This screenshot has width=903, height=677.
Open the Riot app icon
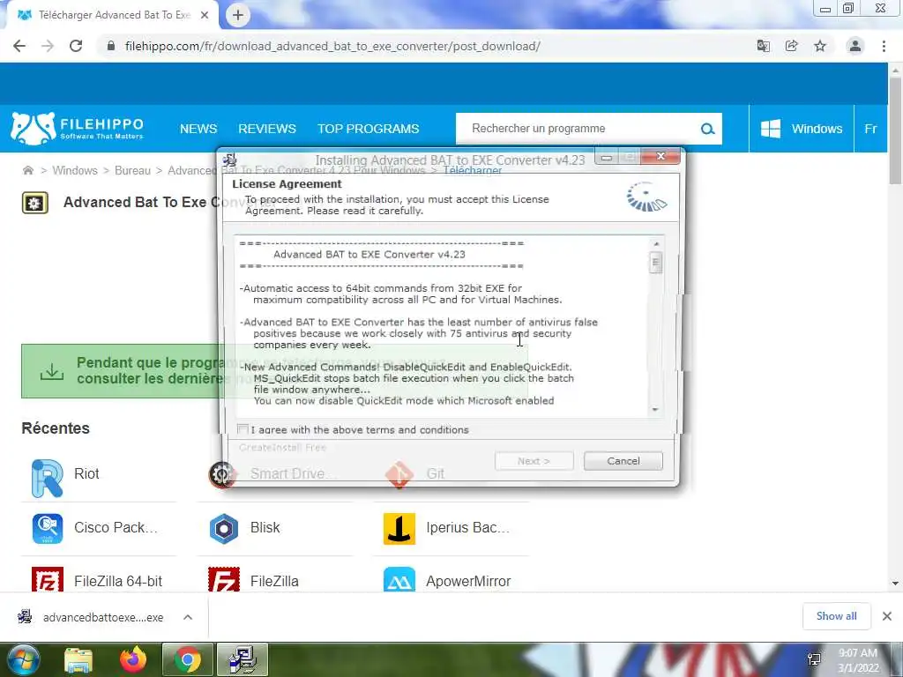[48, 479]
